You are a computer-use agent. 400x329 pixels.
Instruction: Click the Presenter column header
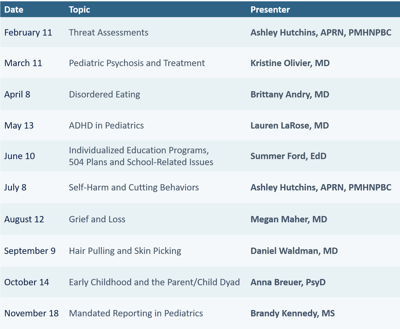(x=270, y=10)
